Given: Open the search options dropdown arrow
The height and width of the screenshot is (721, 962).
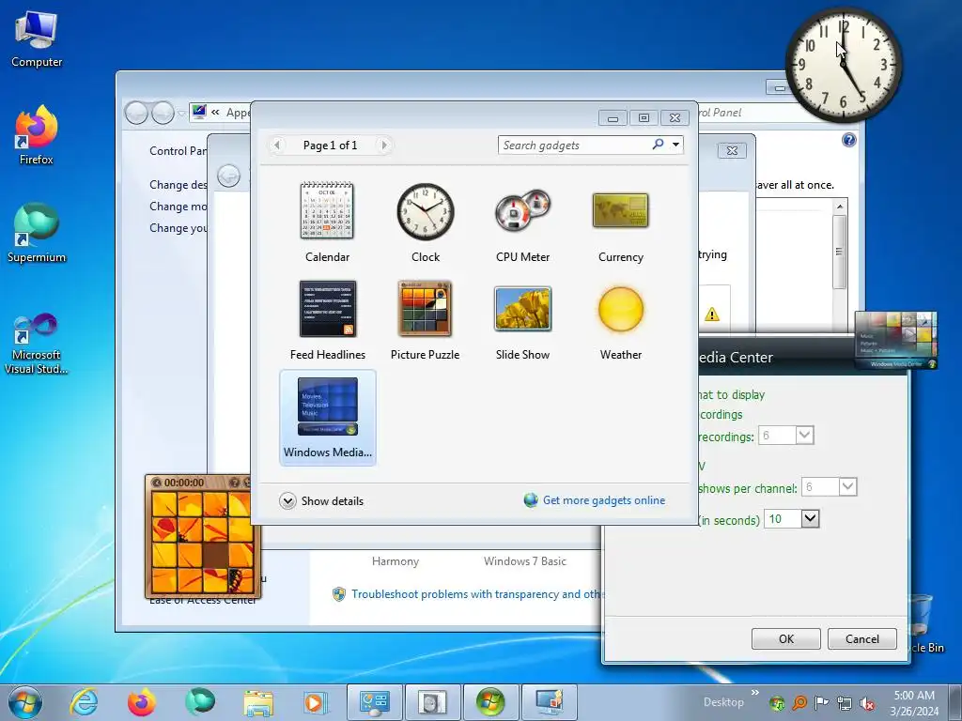Looking at the screenshot, I should (x=675, y=145).
